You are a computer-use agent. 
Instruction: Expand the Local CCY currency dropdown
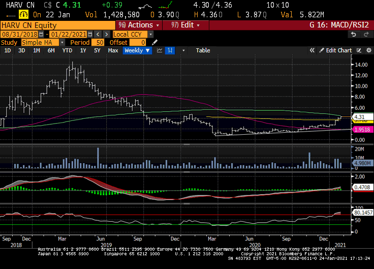click(x=150, y=35)
